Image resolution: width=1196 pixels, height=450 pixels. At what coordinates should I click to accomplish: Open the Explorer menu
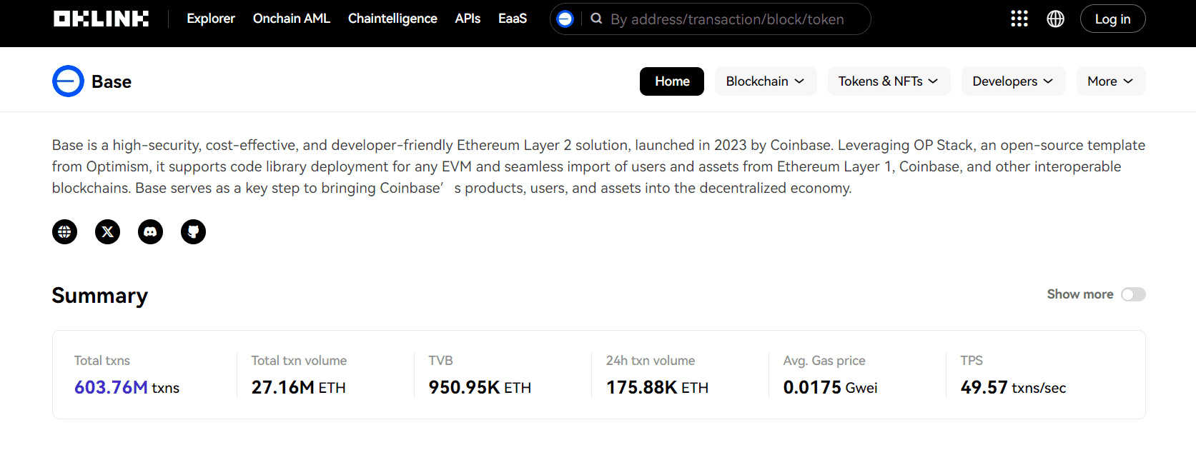coord(211,19)
